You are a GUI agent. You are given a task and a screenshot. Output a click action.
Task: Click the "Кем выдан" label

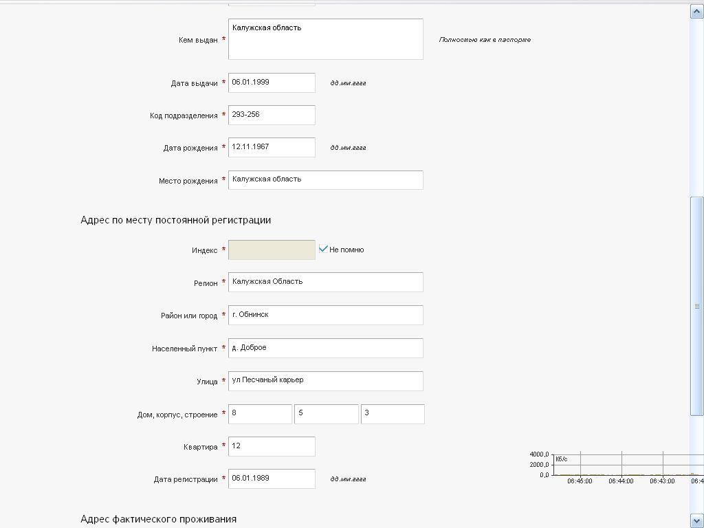point(198,40)
